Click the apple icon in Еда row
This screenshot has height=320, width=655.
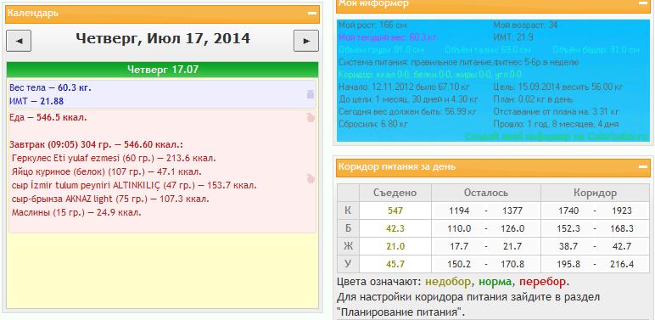point(311,118)
